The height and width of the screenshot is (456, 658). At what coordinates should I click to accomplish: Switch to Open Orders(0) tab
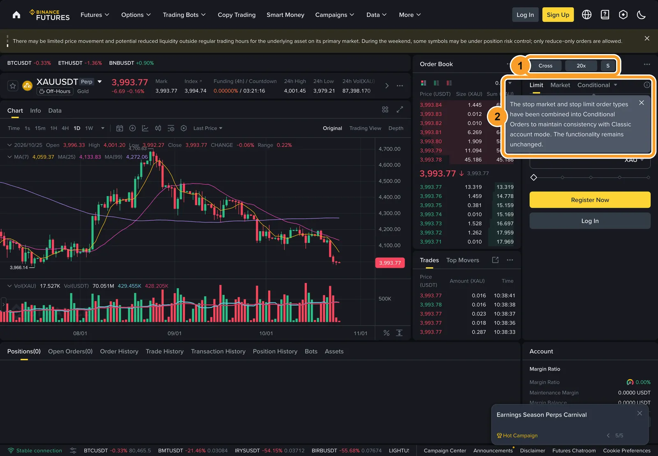70,351
